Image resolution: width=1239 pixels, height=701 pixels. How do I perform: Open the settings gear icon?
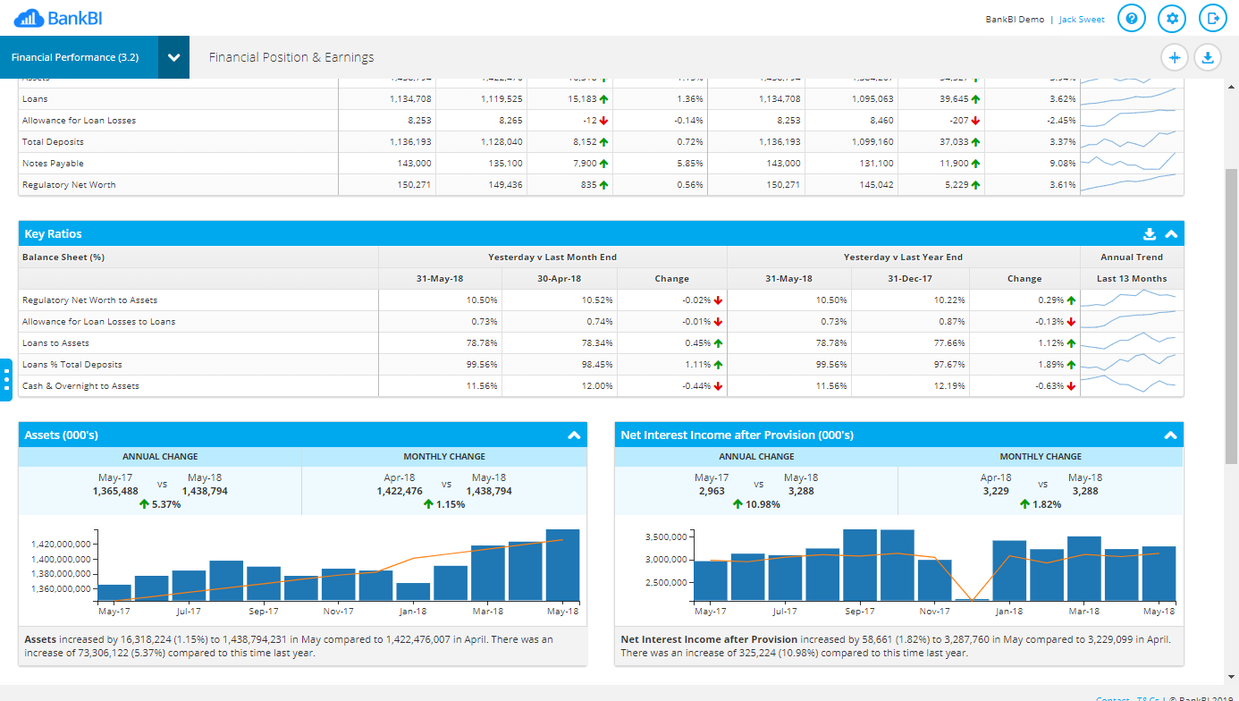point(1171,18)
